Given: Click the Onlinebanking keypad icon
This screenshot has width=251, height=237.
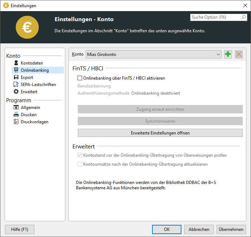Looking at the screenshot, I should coord(16,70).
